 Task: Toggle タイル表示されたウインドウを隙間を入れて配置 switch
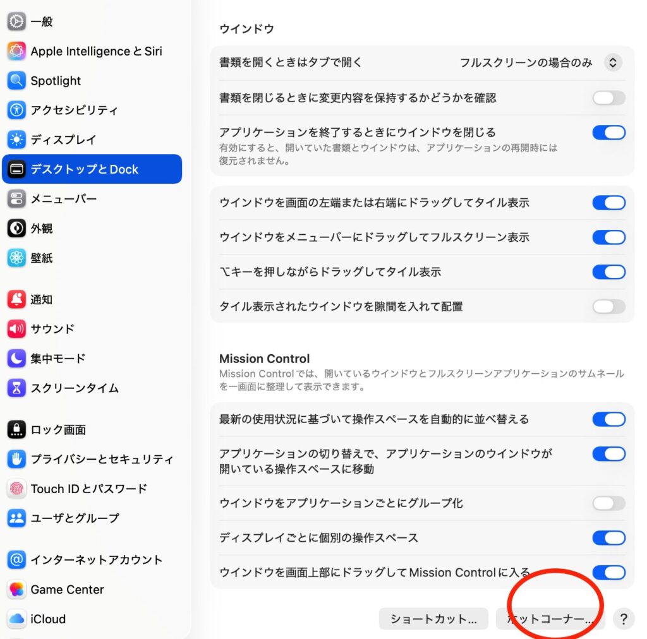point(609,306)
